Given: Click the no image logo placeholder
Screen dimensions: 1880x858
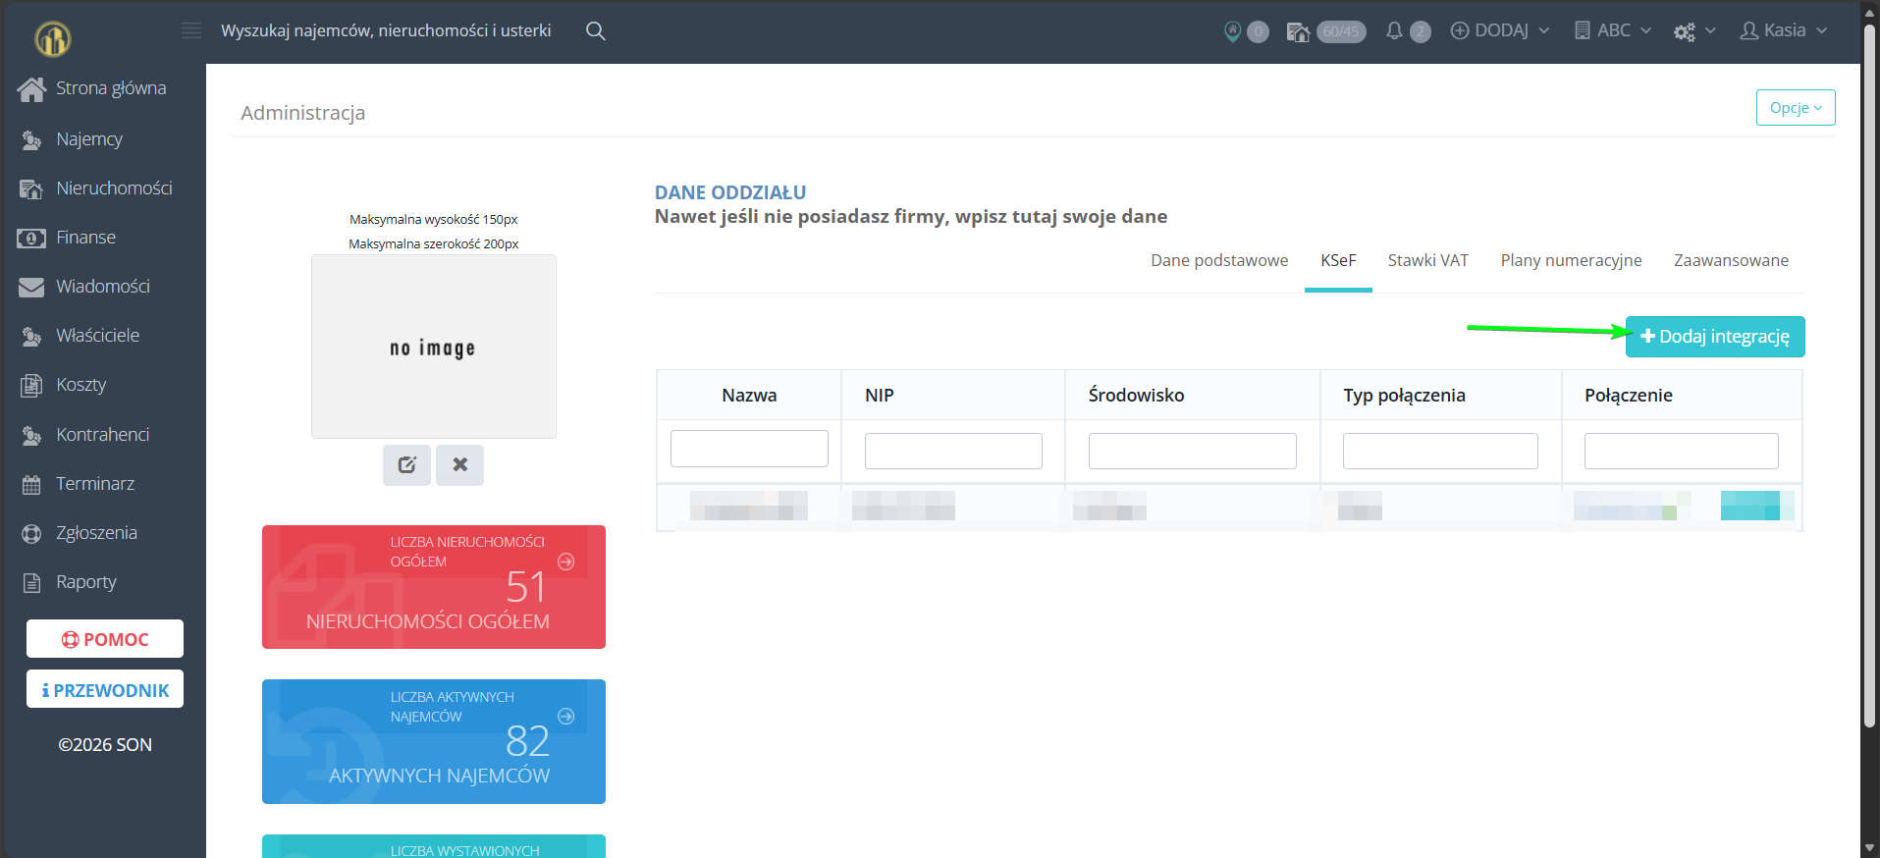Looking at the screenshot, I should pos(434,347).
